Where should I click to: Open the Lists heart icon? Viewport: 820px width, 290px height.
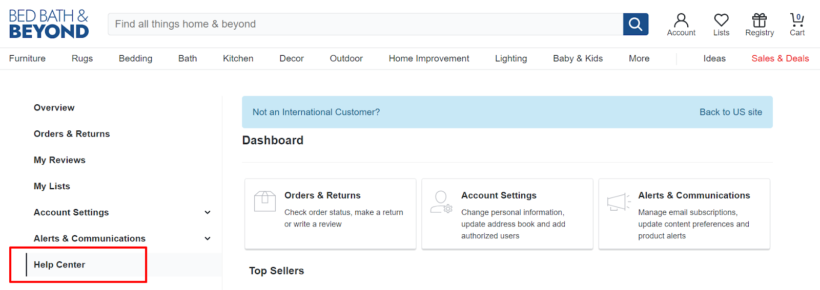721,20
